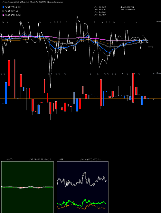Open the ADX indicator chart panel

click(82, 187)
